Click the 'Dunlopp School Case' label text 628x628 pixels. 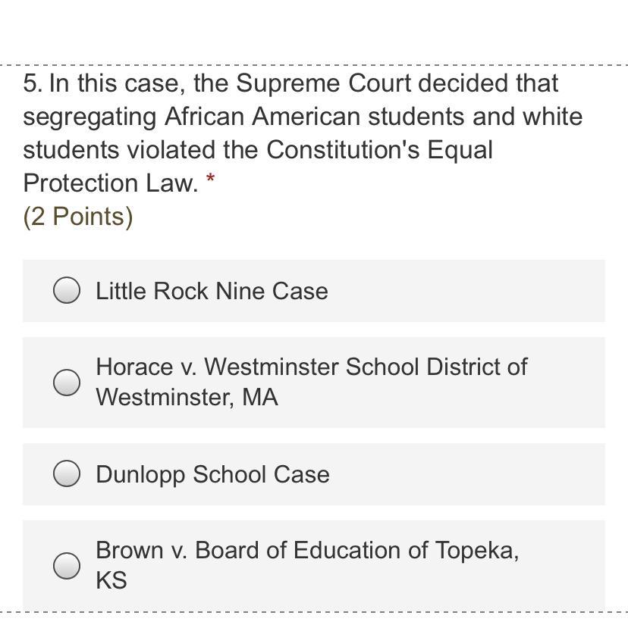pyautogui.click(x=212, y=474)
